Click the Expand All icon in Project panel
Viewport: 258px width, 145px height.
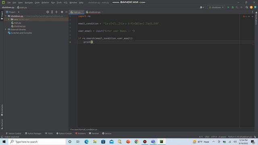[x=52, y=12]
